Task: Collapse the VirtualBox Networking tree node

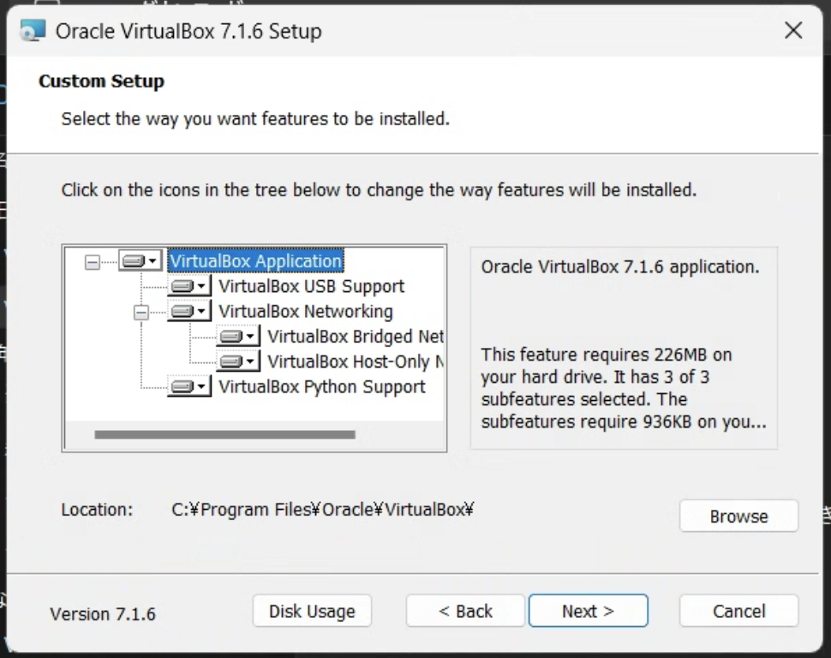Action: 141,313
